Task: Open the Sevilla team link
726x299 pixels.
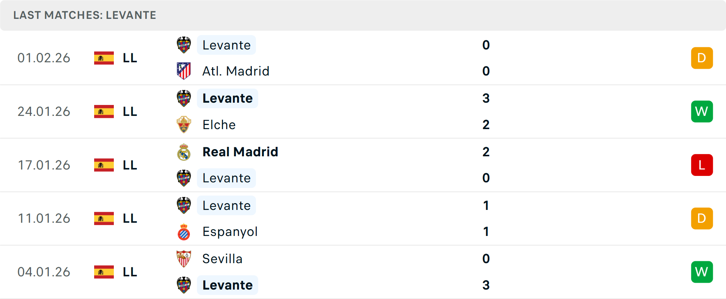Action: pyautogui.click(x=222, y=259)
